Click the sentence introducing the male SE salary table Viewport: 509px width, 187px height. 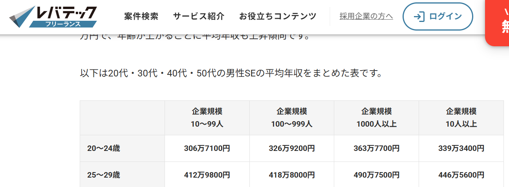click(x=231, y=73)
